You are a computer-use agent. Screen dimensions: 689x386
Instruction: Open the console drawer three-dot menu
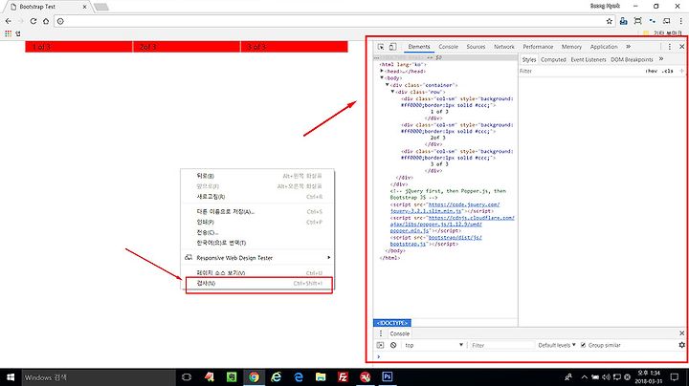click(381, 333)
